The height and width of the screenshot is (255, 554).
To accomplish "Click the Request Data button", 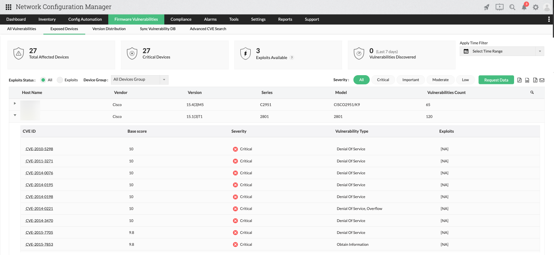I will click(496, 80).
